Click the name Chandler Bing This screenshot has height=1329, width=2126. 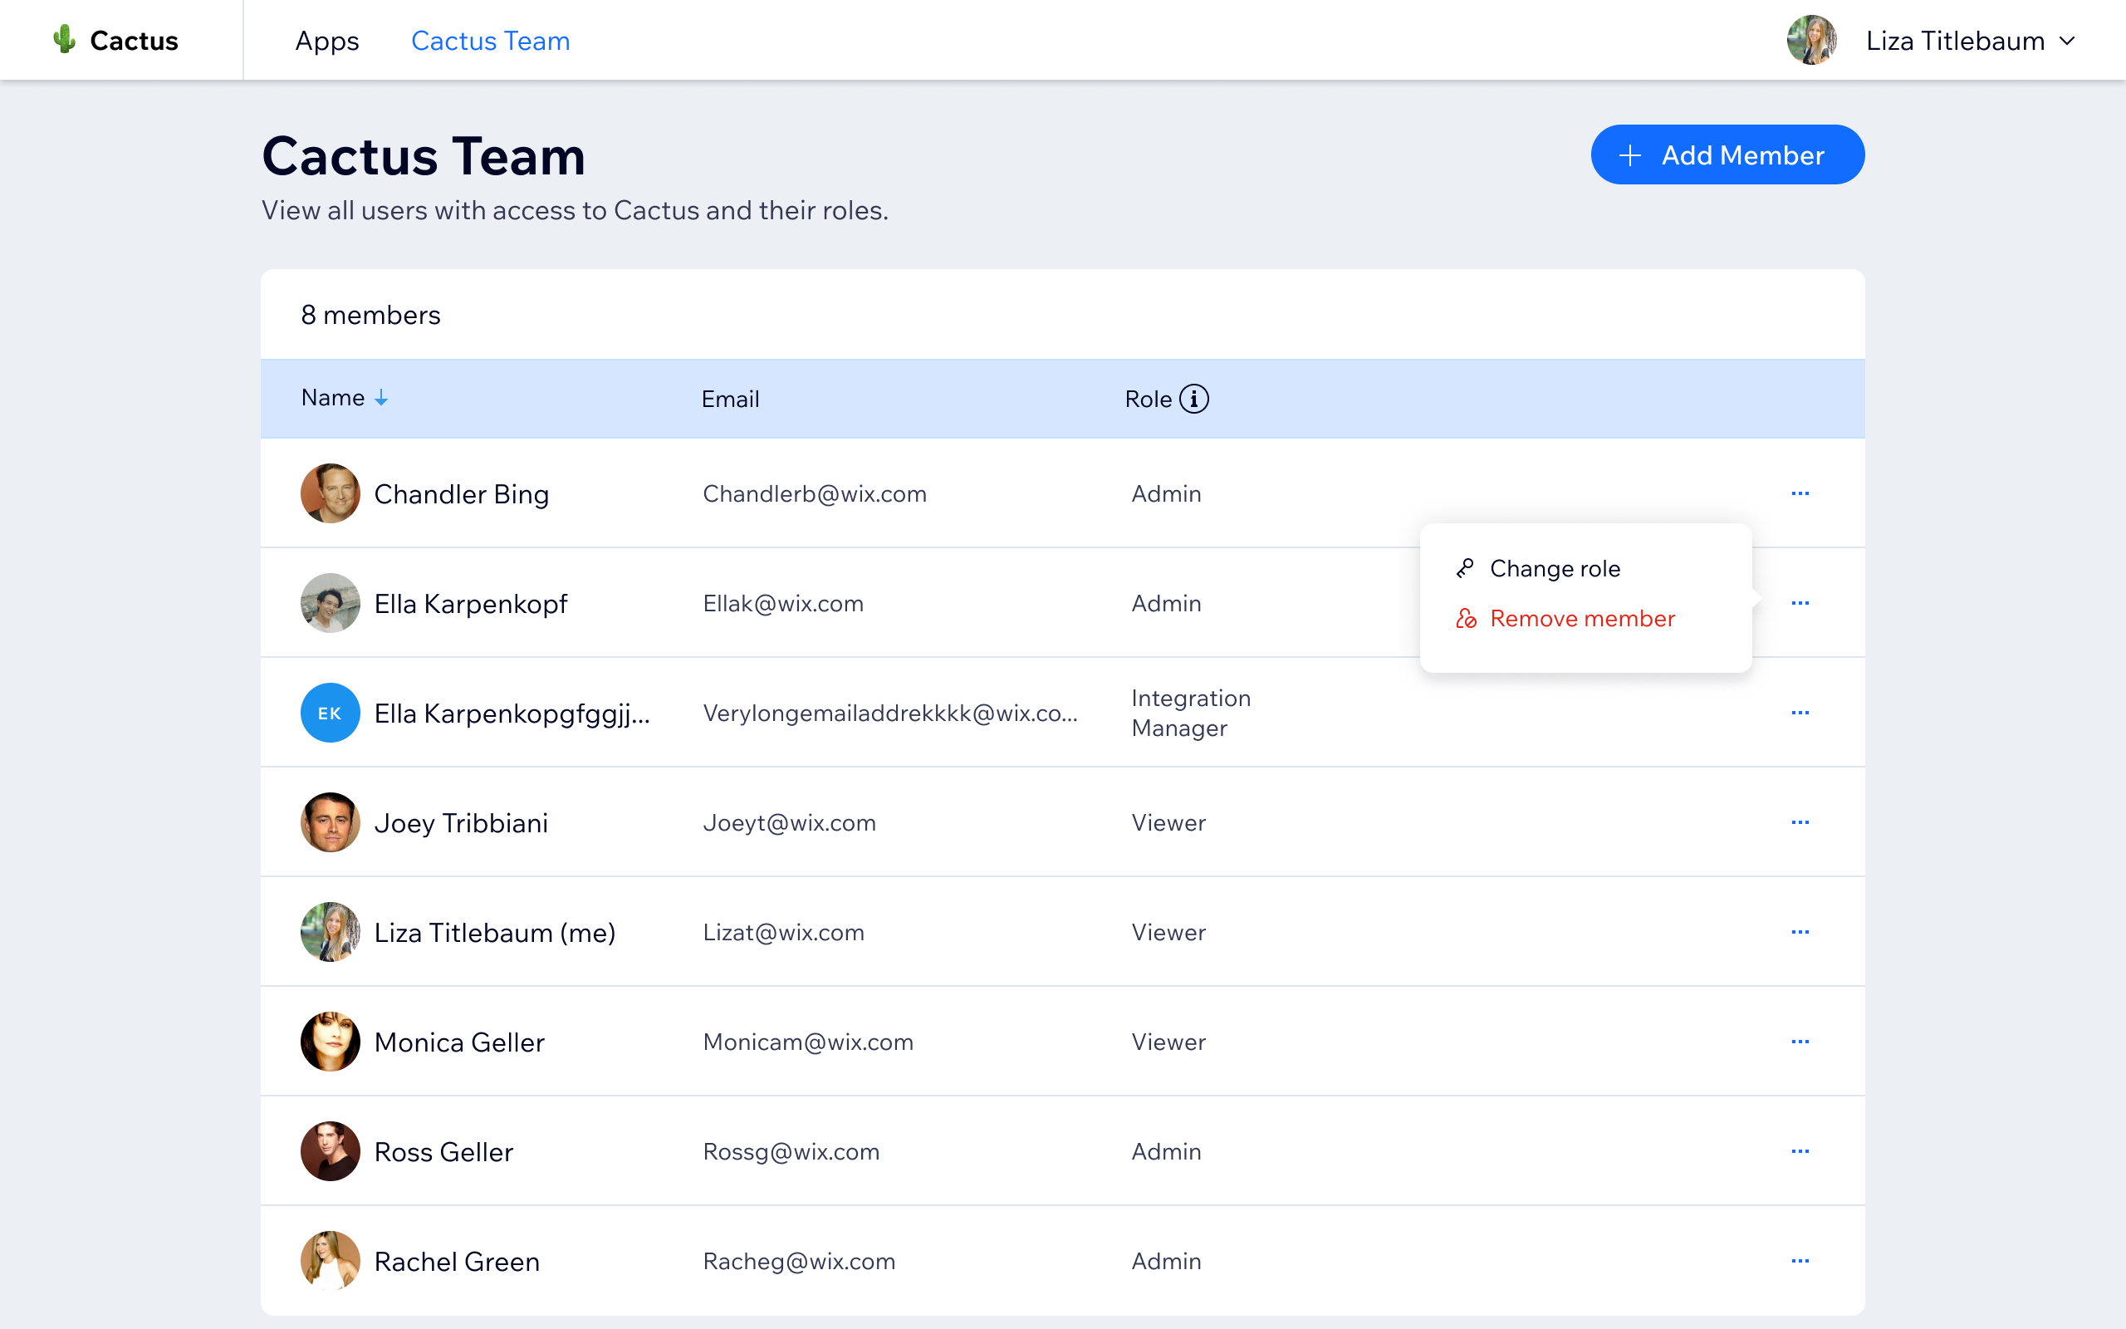pos(461,494)
